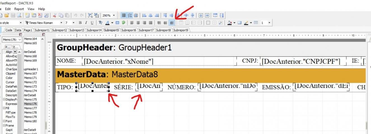Open the Align property dropdown
Screen dimensions: 371x134
coord(15,52)
